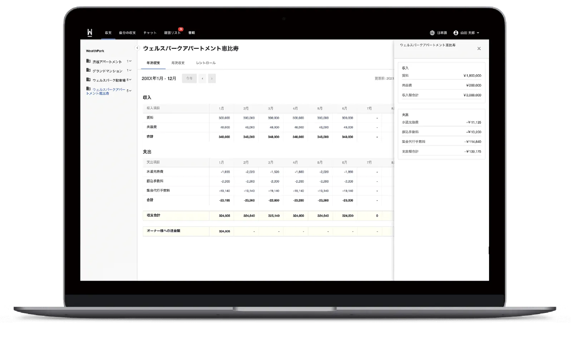Image resolution: width=572 pixels, height=339 pixels.
Task: Close the ウェルスパークアパートメント恵比寿 side panel
Action: [x=479, y=49]
